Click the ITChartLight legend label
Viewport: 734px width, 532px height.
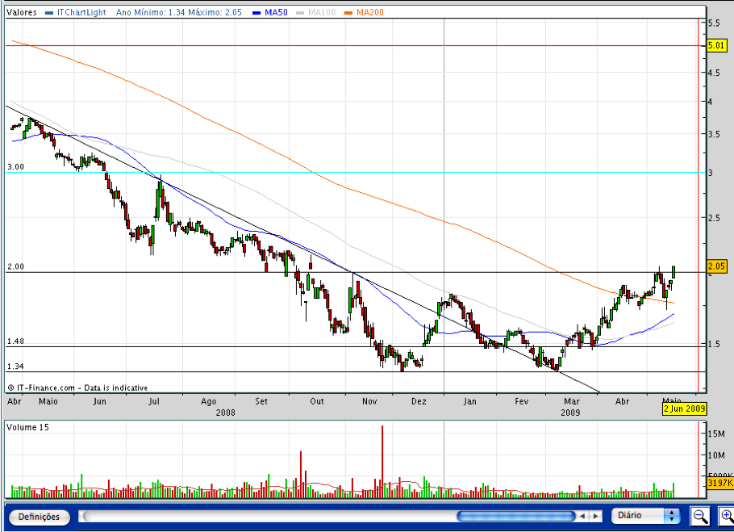(81, 13)
